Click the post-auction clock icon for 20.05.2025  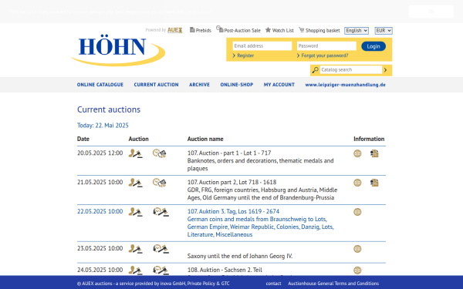tap(159, 153)
